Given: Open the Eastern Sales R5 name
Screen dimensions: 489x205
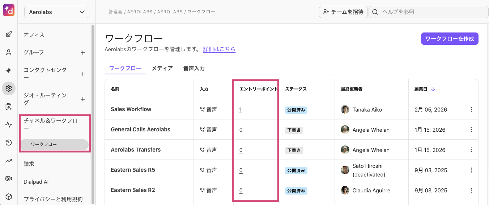Looking at the screenshot, I should click(x=133, y=170).
